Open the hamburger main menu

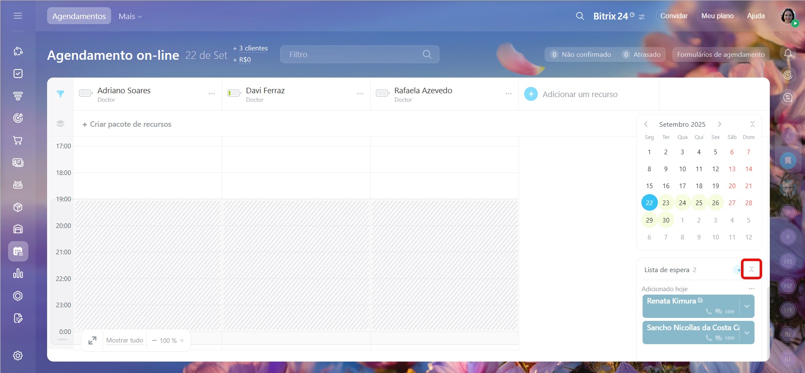tap(18, 16)
